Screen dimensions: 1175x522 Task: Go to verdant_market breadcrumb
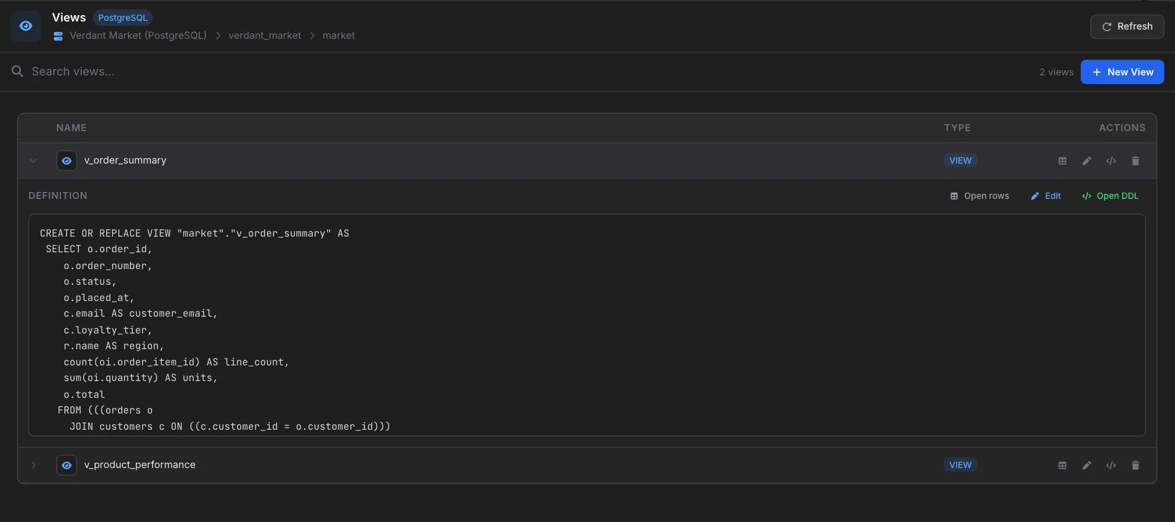click(x=265, y=35)
